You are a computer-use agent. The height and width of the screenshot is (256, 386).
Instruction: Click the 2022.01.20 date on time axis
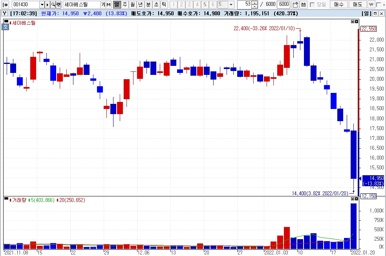coord(363,252)
